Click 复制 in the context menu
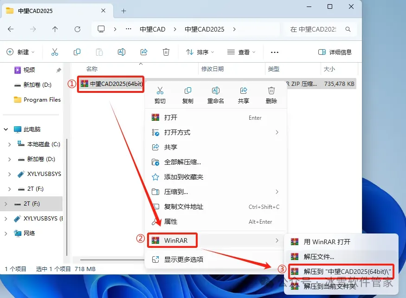This screenshot has height=298, width=406. pos(188,95)
